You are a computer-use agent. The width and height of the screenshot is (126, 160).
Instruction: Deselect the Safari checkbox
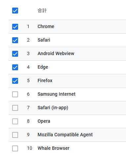pyautogui.click(x=15, y=40)
